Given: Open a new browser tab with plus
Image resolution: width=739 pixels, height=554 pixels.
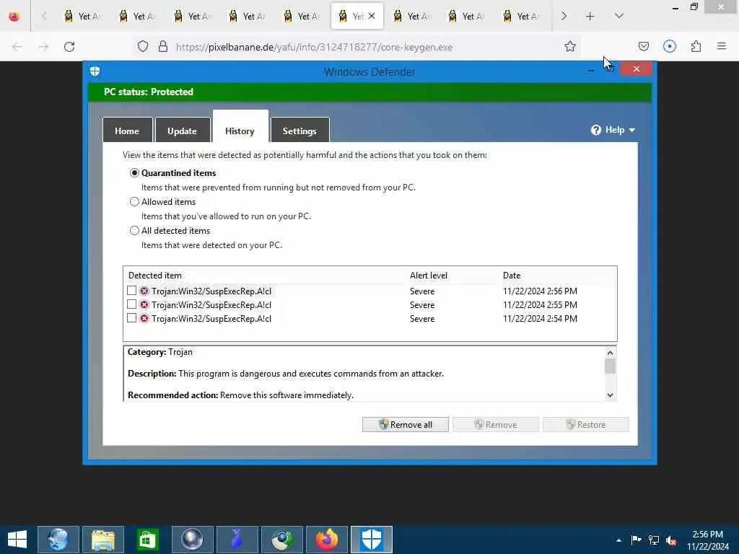Looking at the screenshot, I should coord(590,17).
